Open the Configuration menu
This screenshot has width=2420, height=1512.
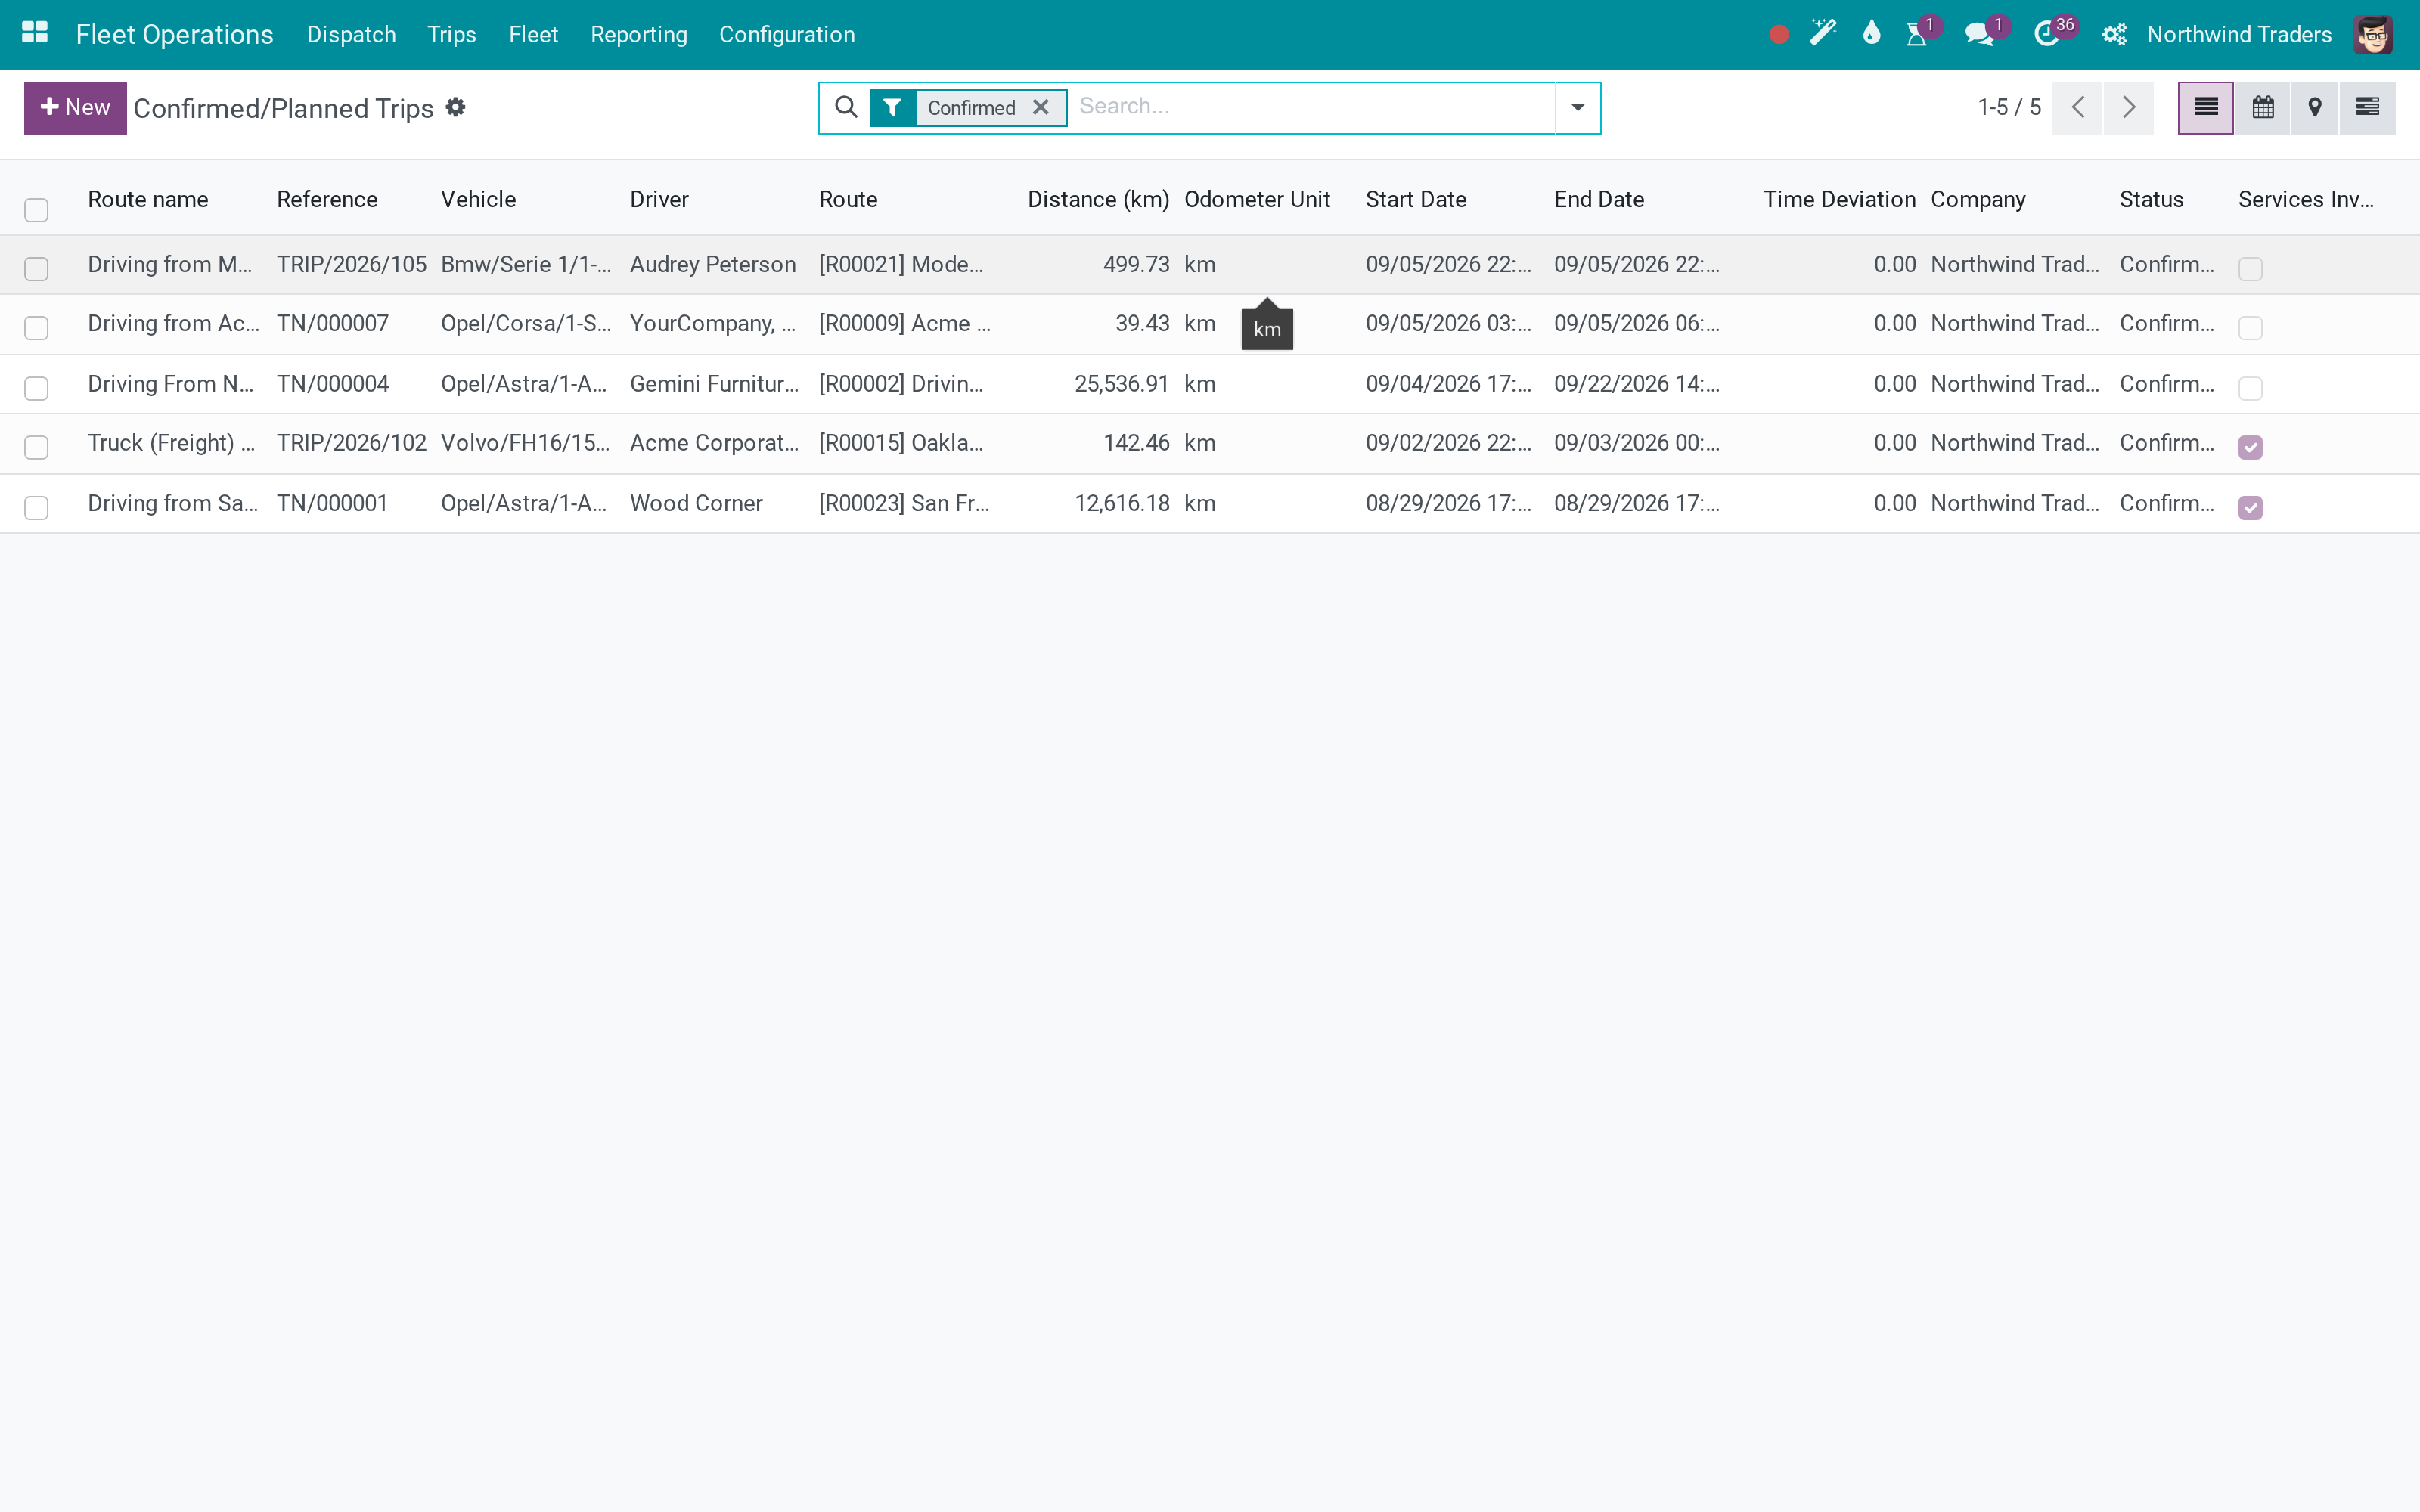pyautogui.click(x=787, y=35)
